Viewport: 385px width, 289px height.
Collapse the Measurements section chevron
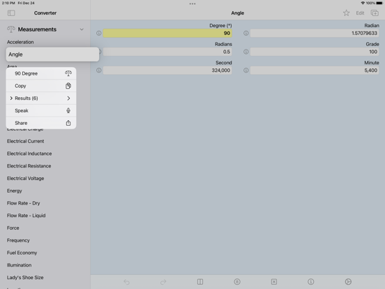[x=82, y=29]
